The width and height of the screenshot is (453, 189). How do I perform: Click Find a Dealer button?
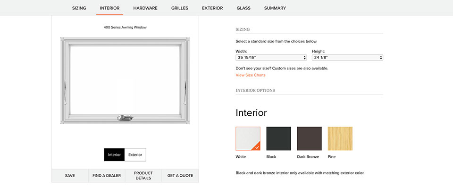(x=107, y=175)
